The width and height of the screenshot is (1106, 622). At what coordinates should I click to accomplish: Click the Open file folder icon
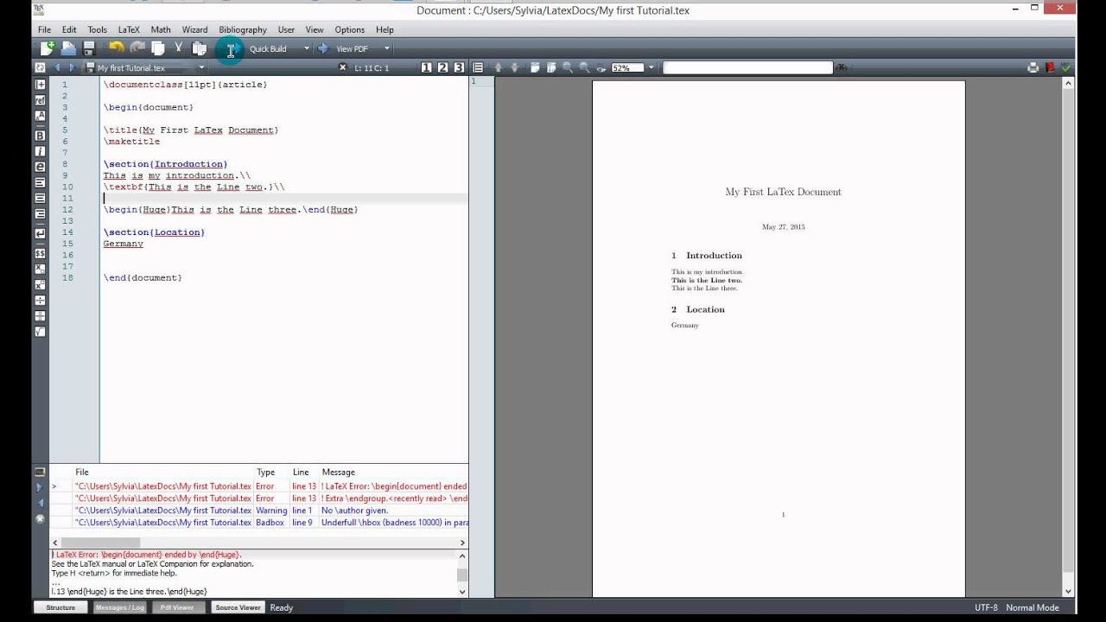pos(68,48)
